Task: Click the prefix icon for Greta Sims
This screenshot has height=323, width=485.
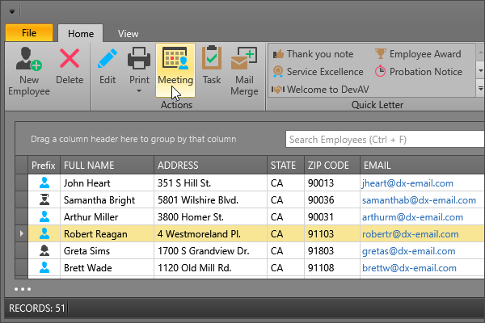Action: click(44, 251)
